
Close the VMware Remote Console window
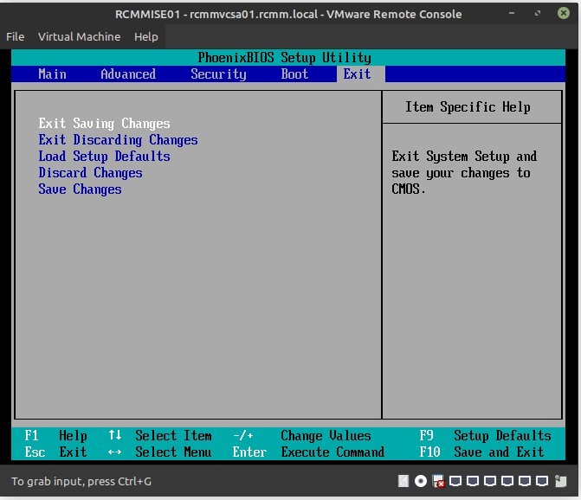pyautogui.click(x=563, y=13)
